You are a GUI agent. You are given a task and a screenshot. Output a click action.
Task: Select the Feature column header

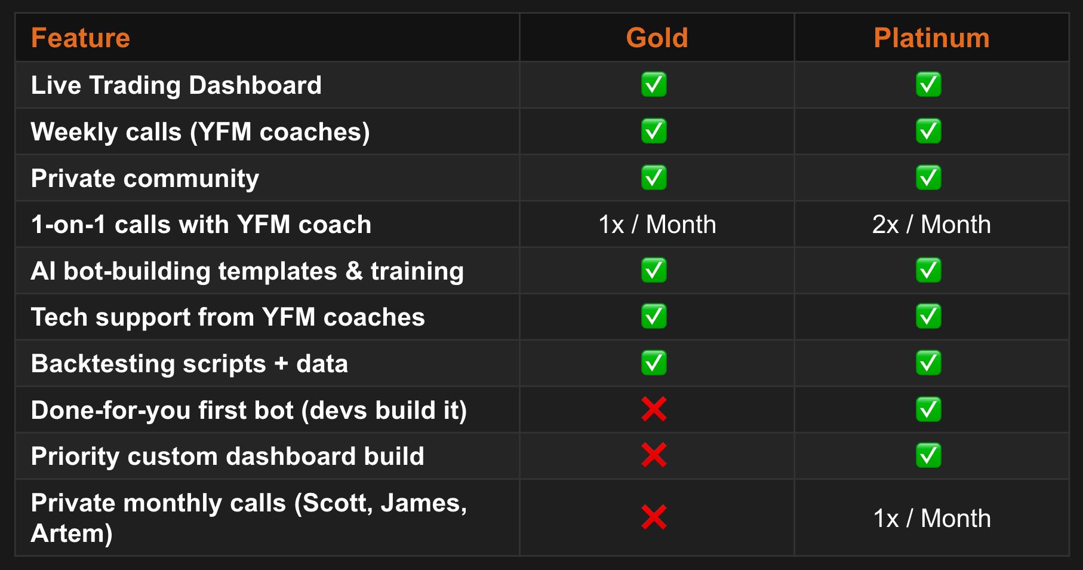pos(81,38)
